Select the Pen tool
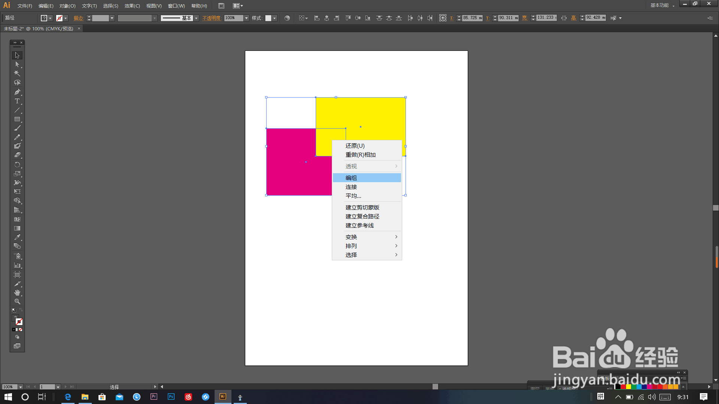This screenshot has width=719, height=404. (x=17, y=92)
